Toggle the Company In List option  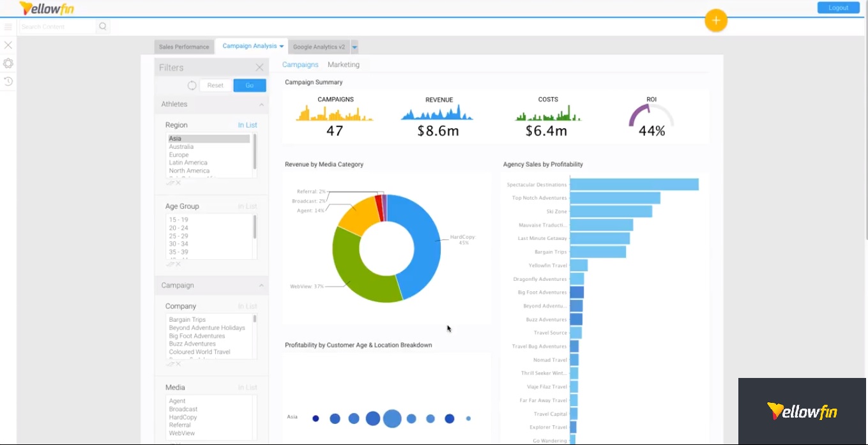tap(248, 306)
